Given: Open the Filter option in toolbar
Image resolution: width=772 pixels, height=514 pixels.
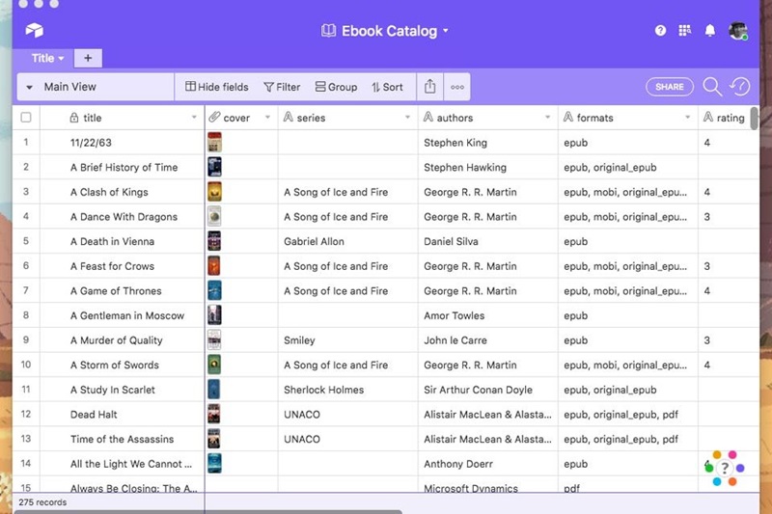Looking at the screenshot, I should point(282,87).
